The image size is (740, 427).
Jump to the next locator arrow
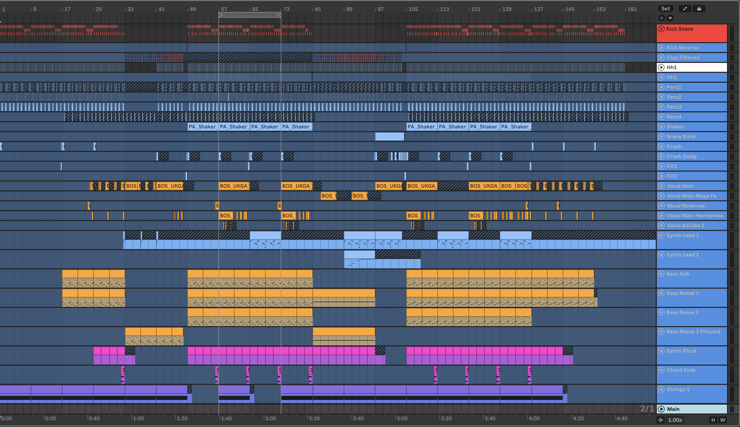click(x=670, y=18)
